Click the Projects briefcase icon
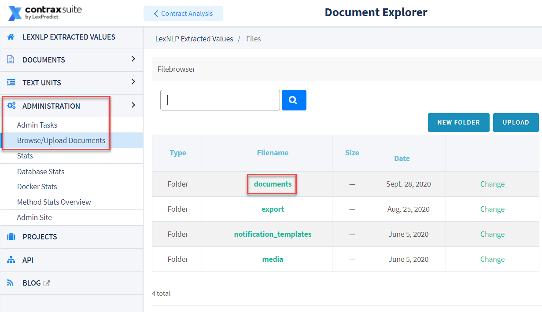The width and height of the screenshot is (542, 312). (11, 237)
